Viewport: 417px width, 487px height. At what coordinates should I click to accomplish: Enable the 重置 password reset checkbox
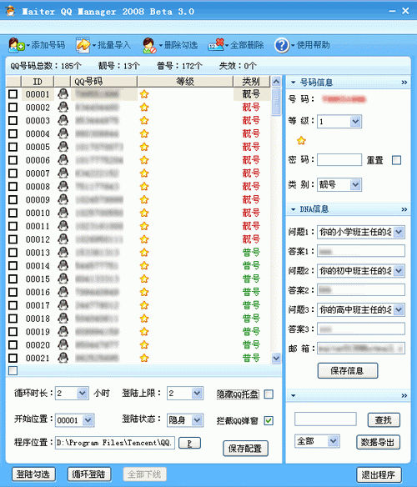396,160
